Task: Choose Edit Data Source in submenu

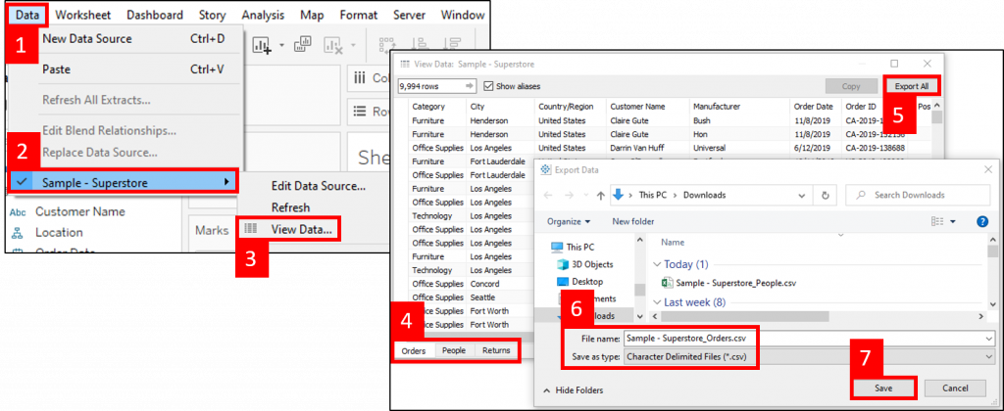Action: 319,186
